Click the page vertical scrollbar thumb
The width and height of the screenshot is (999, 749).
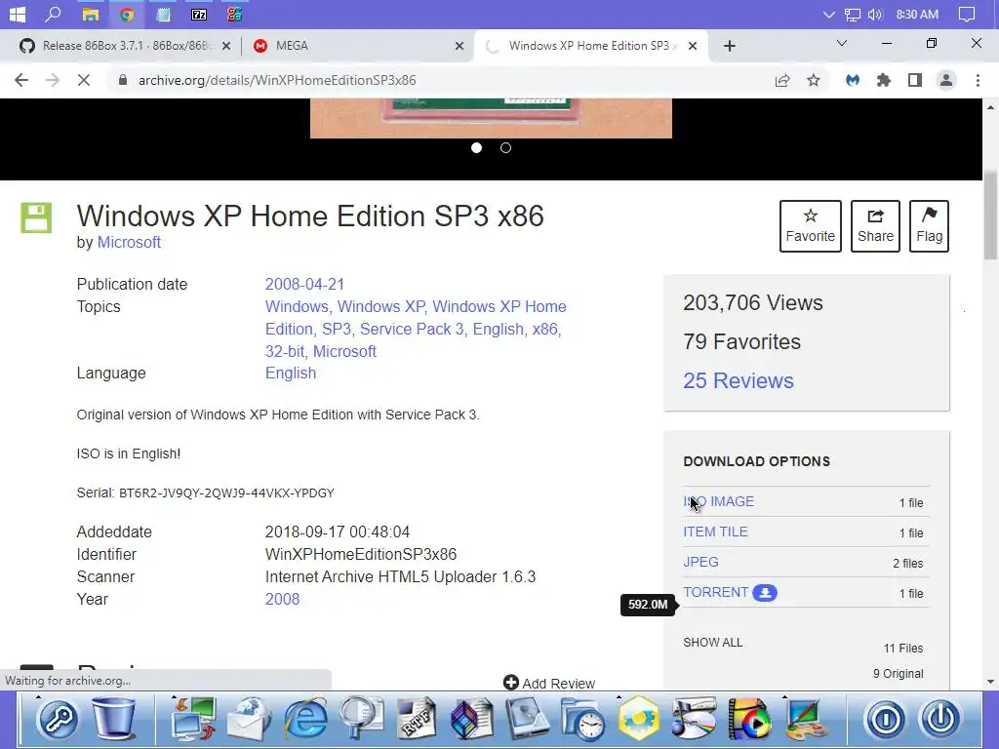pos(991,216)
